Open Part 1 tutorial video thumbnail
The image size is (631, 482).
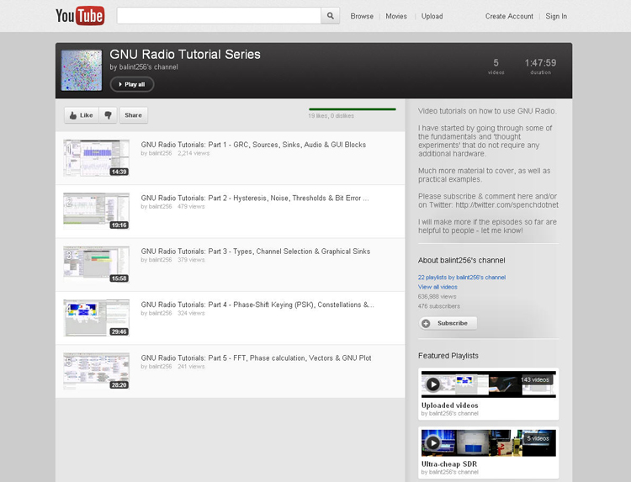(x=97, y=158)
